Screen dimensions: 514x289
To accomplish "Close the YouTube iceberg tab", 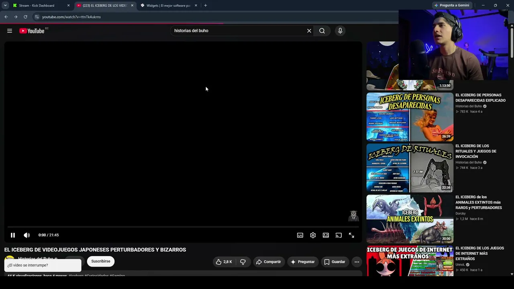I will (x=132, y=6).
